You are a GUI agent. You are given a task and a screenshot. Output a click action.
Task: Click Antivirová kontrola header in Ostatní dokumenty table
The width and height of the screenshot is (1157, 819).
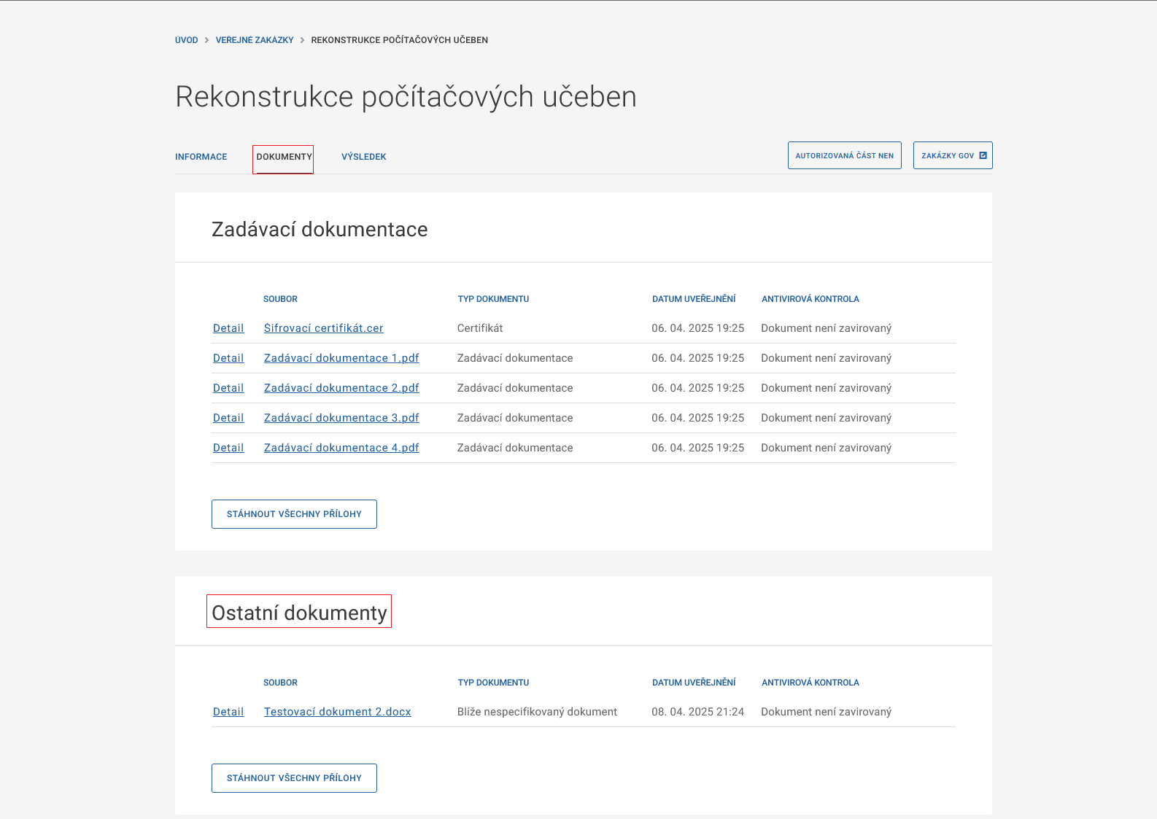click(x=810, y=683)
